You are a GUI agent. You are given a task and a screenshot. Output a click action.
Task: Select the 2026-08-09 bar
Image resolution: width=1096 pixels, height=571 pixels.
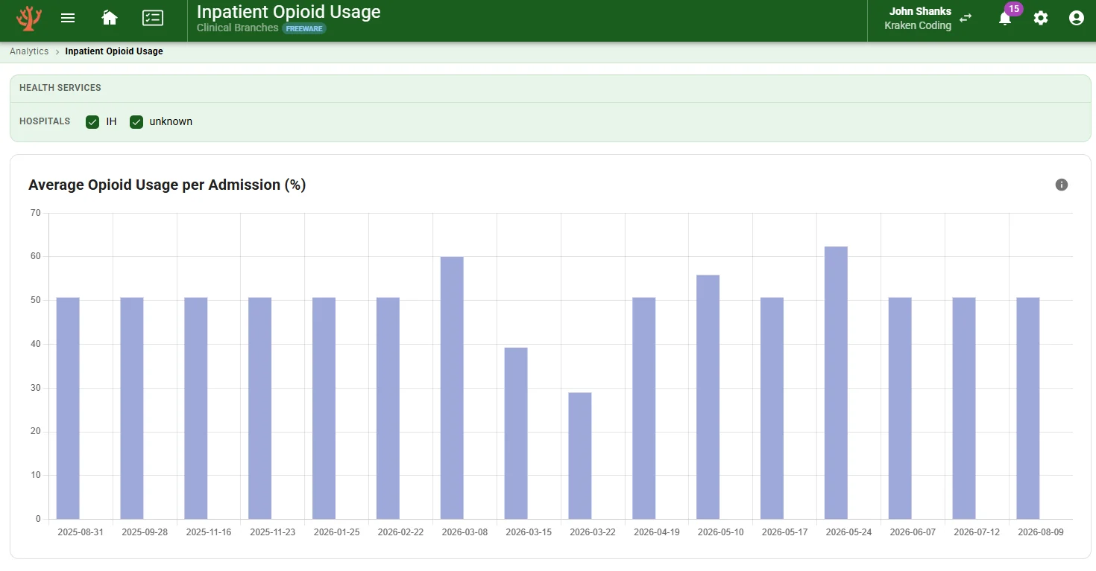click(1028, 408)
